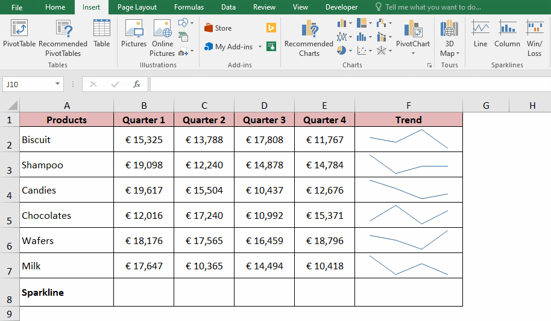Select the cell with € 17,647

(143, 265)
